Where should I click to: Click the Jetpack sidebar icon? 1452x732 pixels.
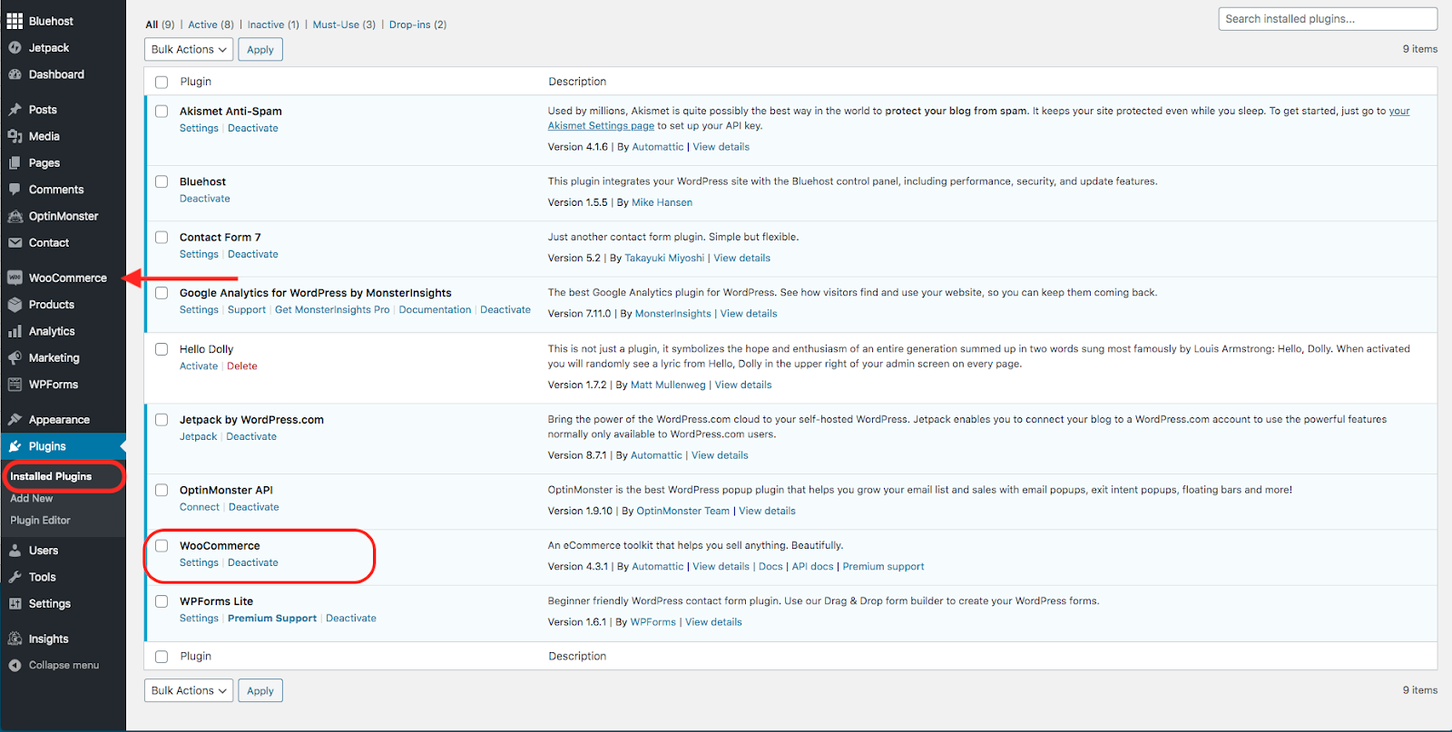point(15,48)
